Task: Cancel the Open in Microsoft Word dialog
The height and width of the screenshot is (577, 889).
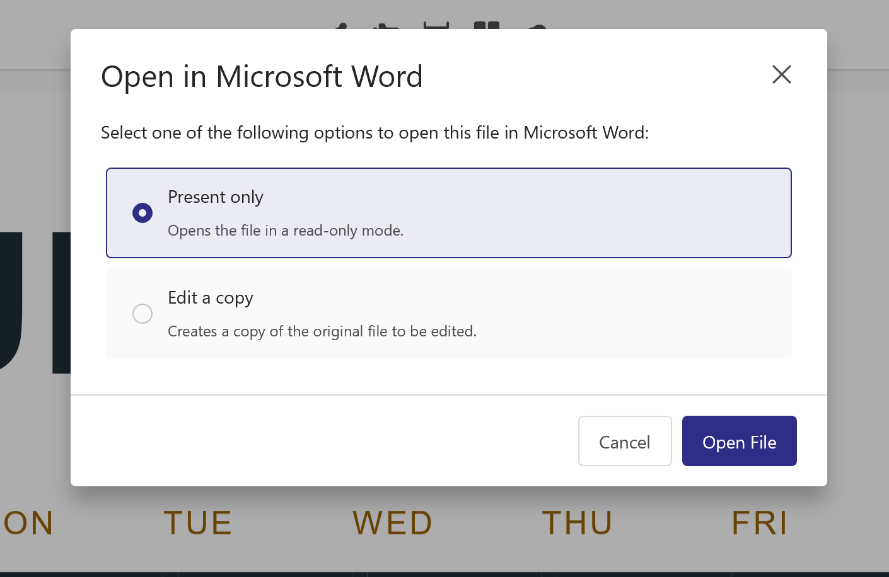Action: click(x=625, y=441)
